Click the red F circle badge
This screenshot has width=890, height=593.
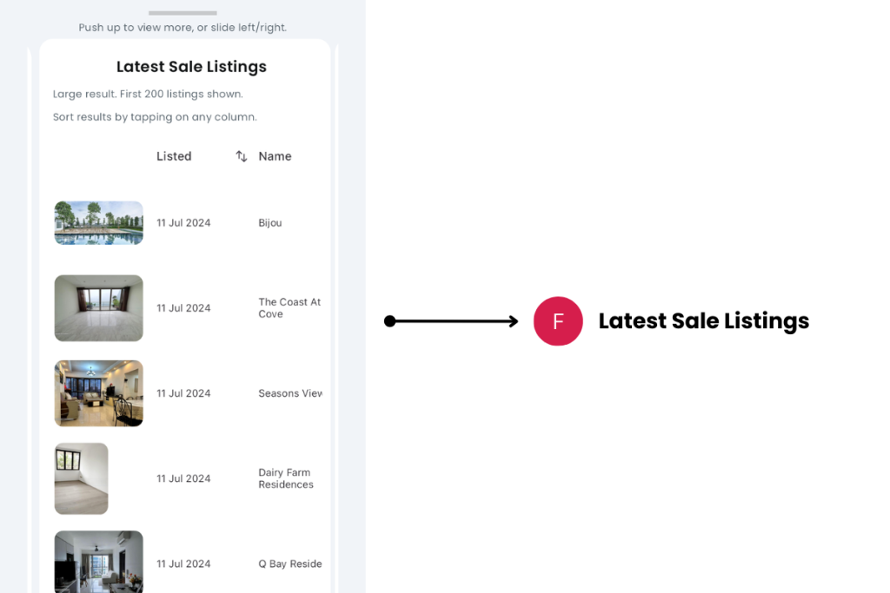tap(558, 321)
